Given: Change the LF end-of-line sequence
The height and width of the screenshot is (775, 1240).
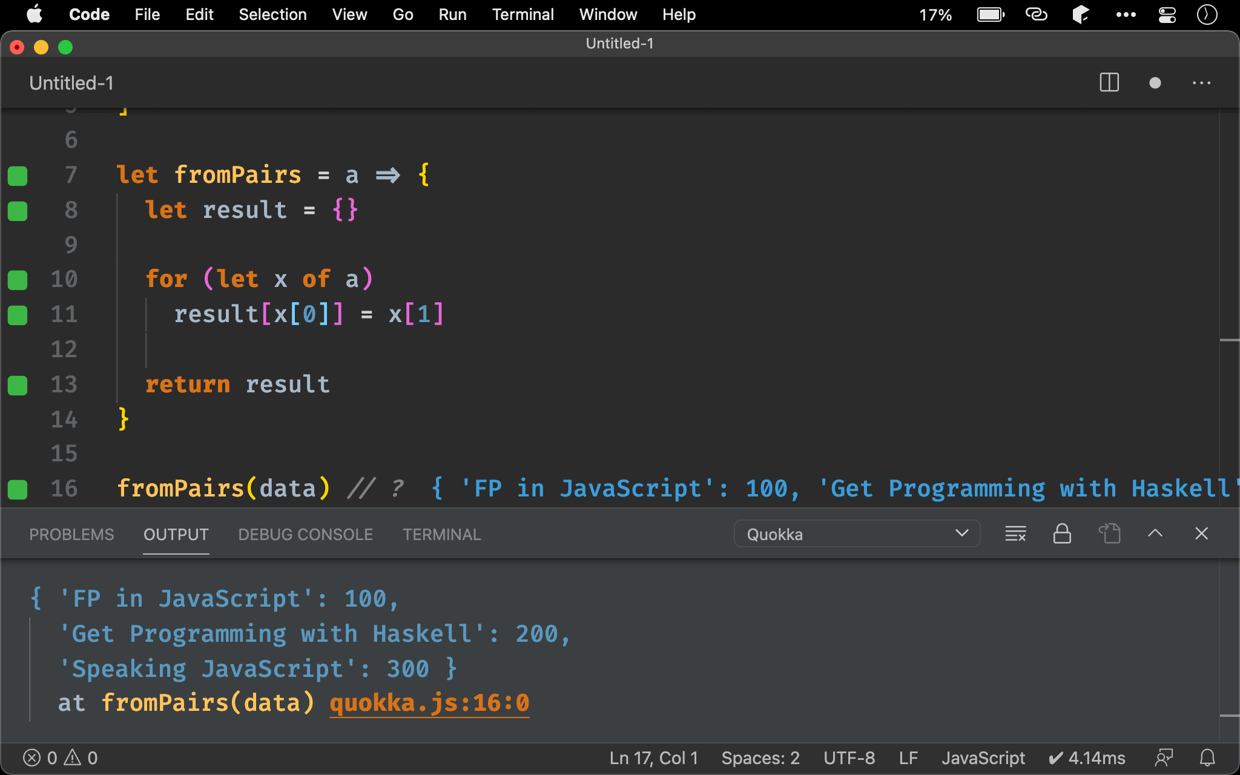Looking at the screenshot, I should [908, 758].
